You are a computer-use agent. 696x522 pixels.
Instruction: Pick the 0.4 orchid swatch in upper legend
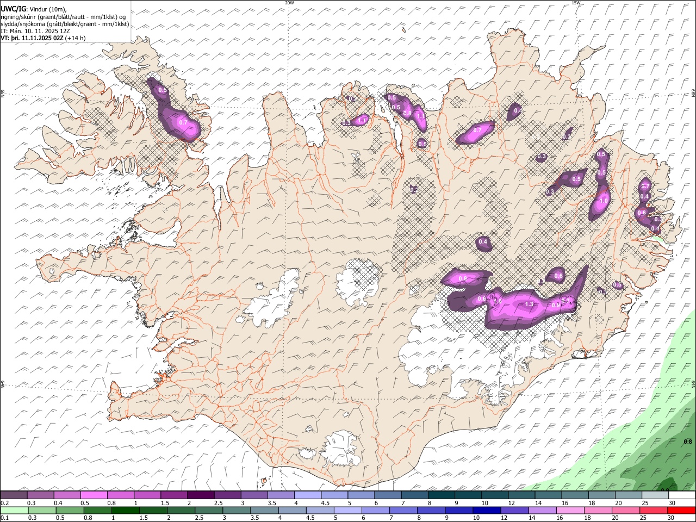tap(67, 495)
